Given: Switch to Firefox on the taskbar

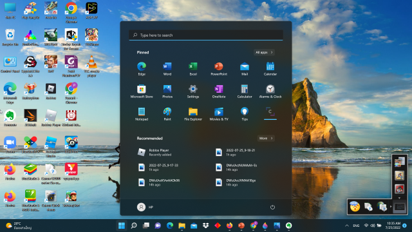Looking at the screenshot, I should coord(230,226).
